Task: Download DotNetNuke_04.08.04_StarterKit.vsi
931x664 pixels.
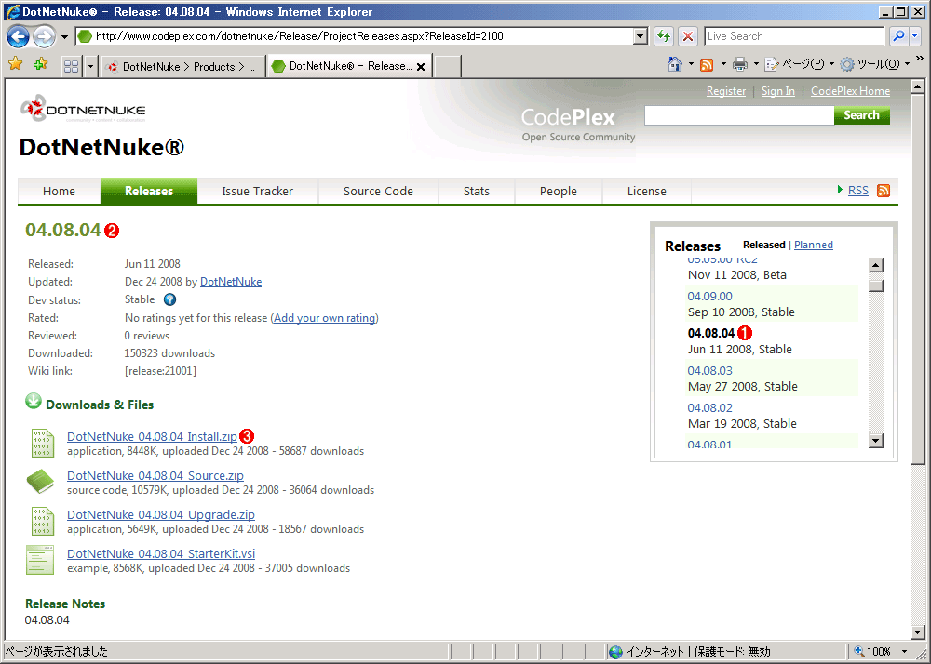Action: pyautogui.click(x=161, y=553)
